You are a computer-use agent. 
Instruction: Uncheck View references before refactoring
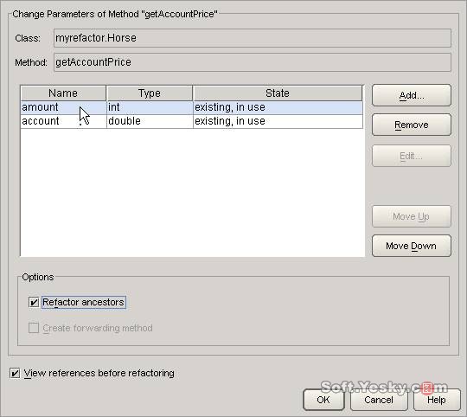[15, 373]
